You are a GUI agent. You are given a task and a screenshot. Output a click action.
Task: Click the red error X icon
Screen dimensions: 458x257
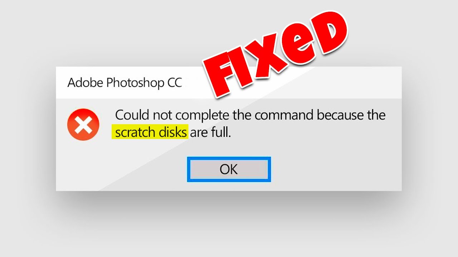83,125
